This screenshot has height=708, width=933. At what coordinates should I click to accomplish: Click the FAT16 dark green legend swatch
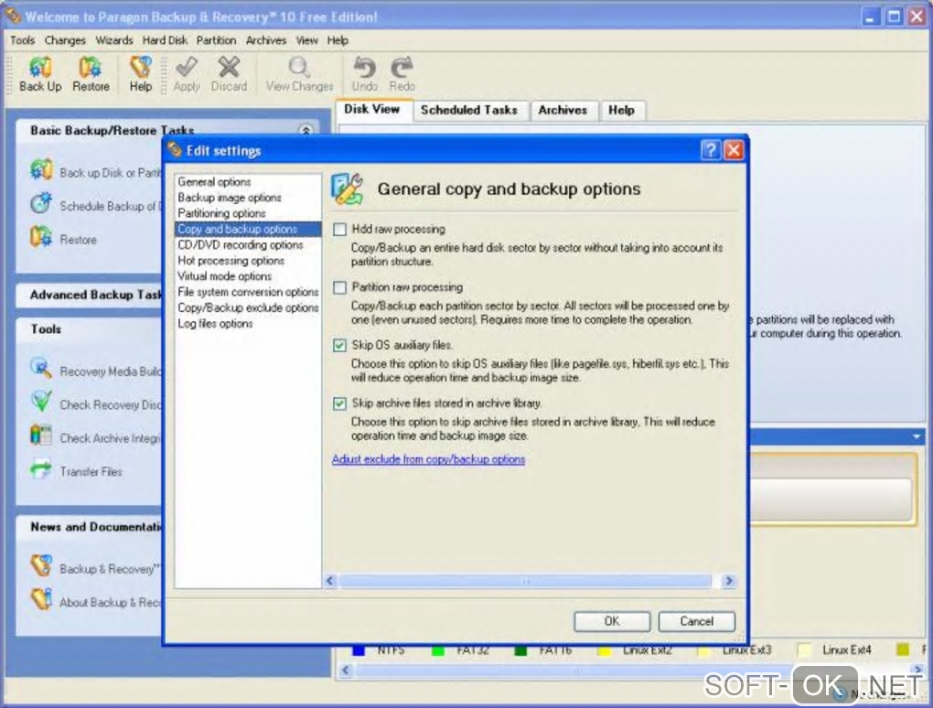[x=520, y=651]
